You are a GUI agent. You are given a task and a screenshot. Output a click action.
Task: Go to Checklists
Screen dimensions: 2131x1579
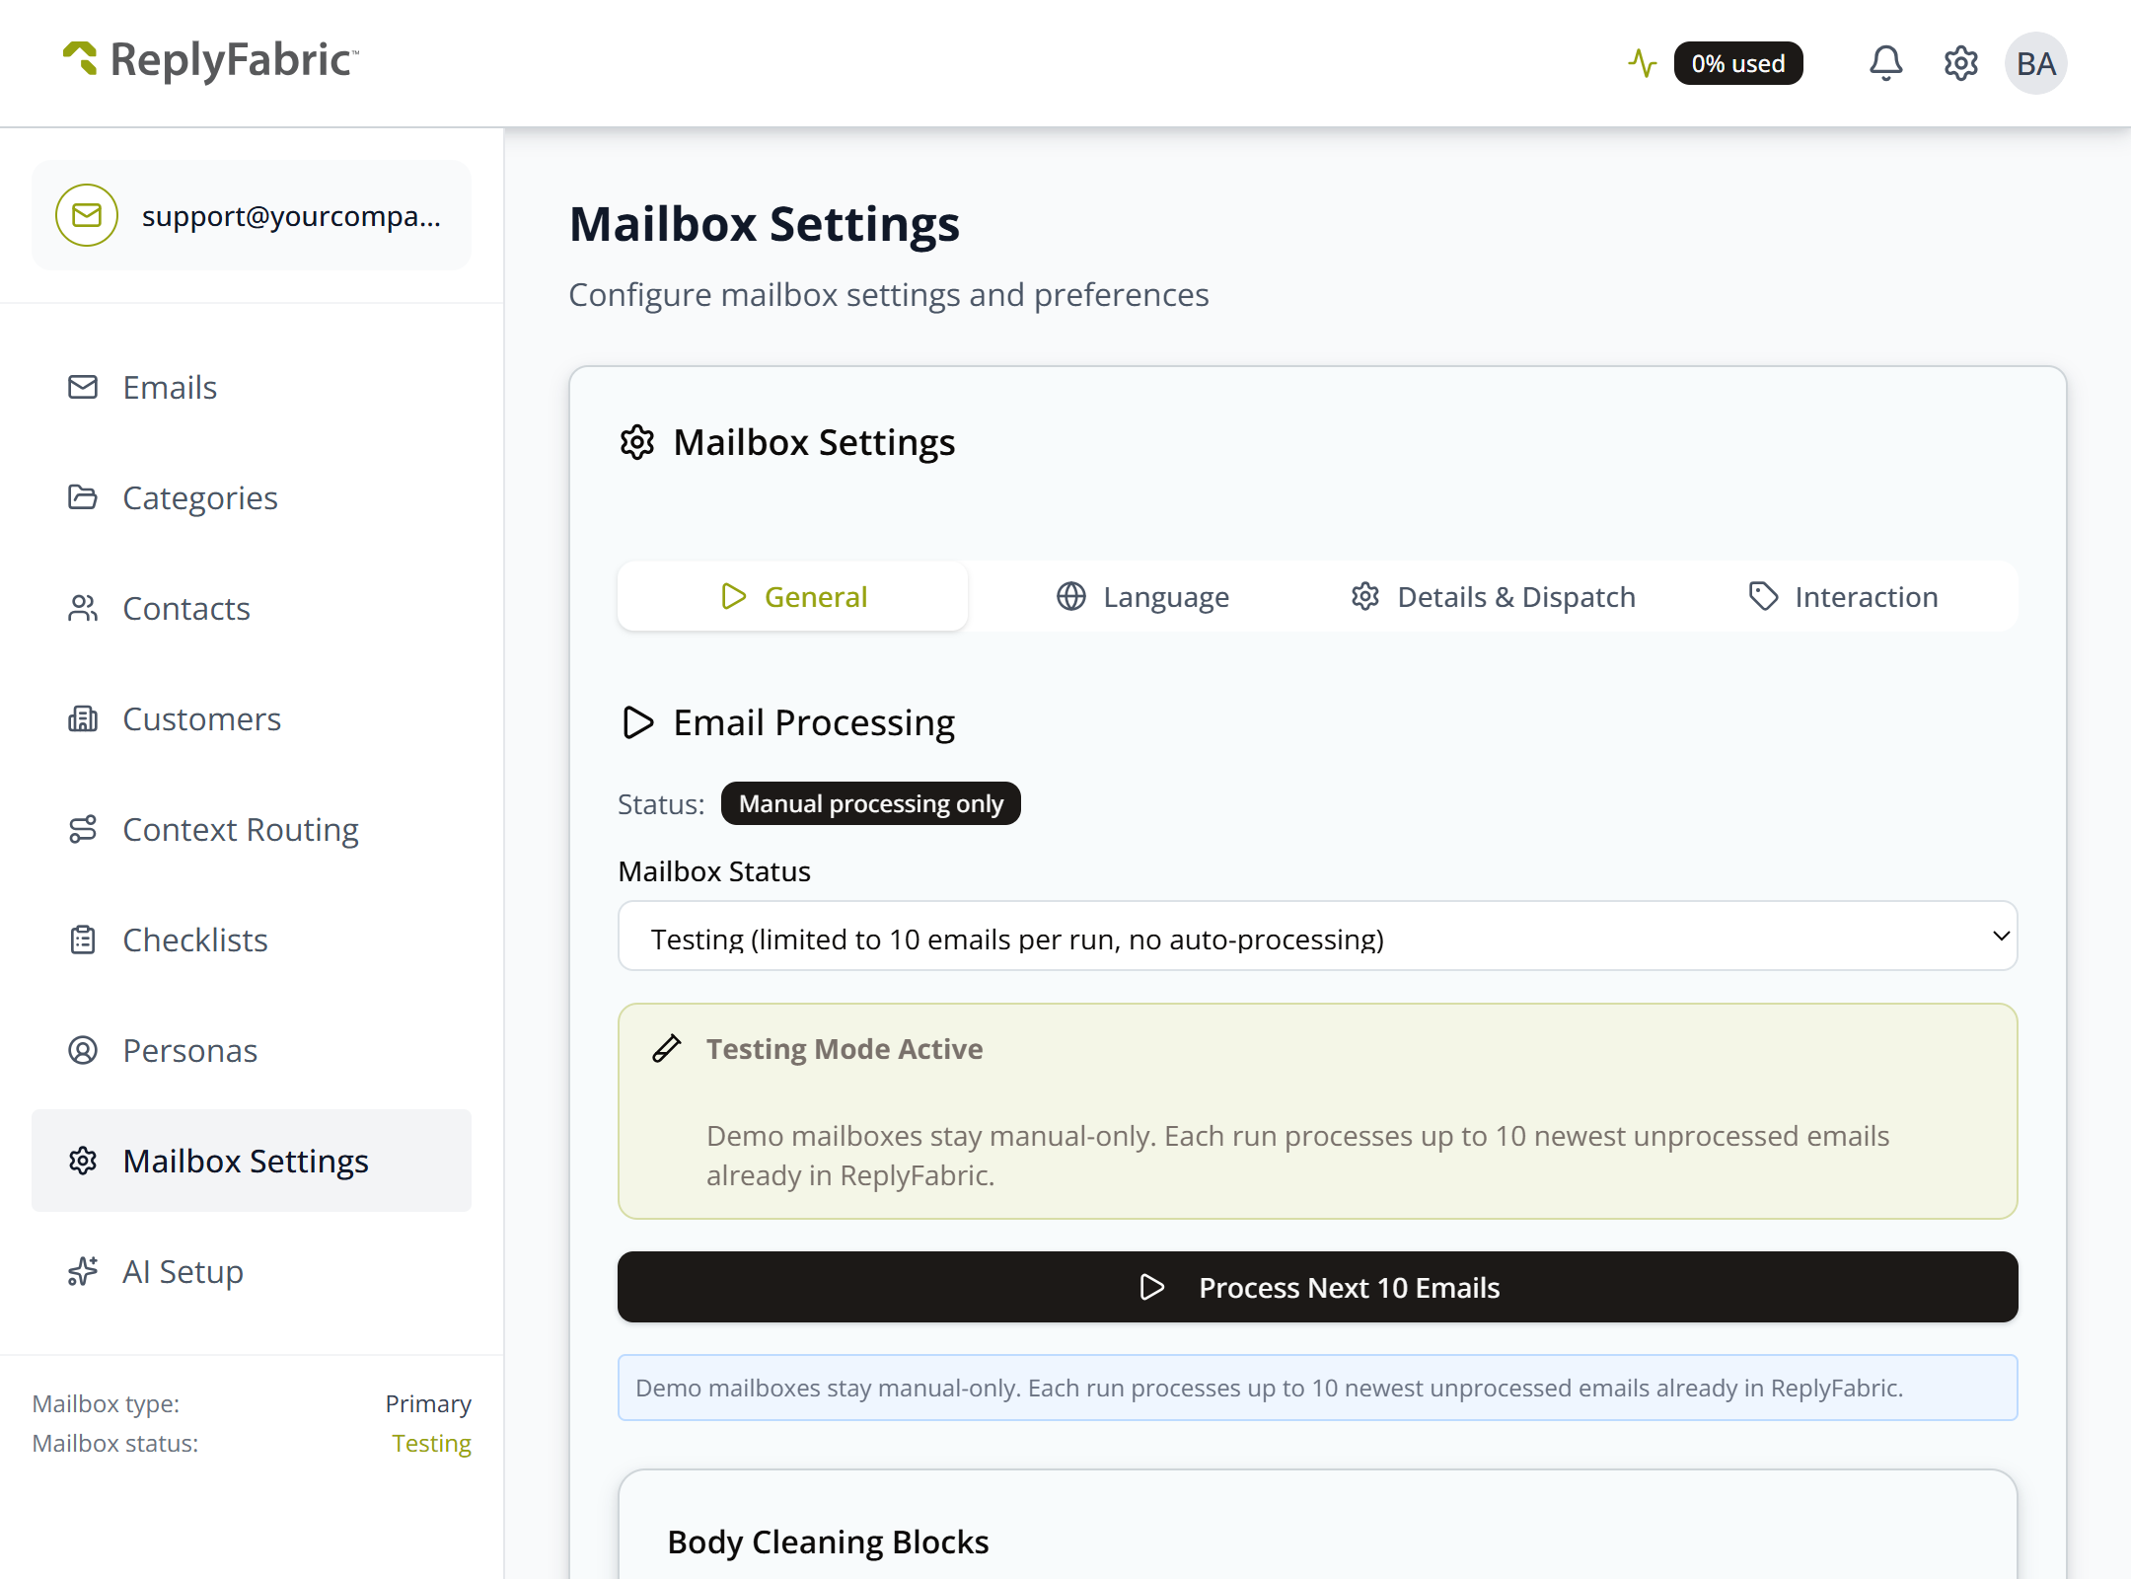pos(252,940)
